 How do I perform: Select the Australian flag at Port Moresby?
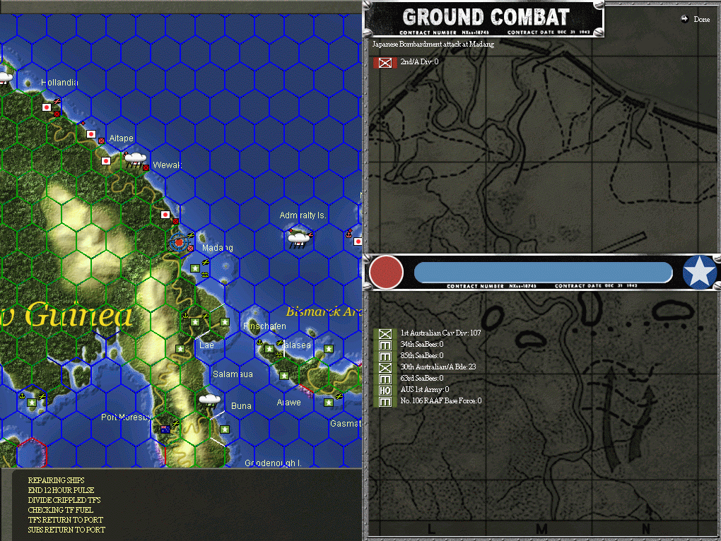pos(165,429)
